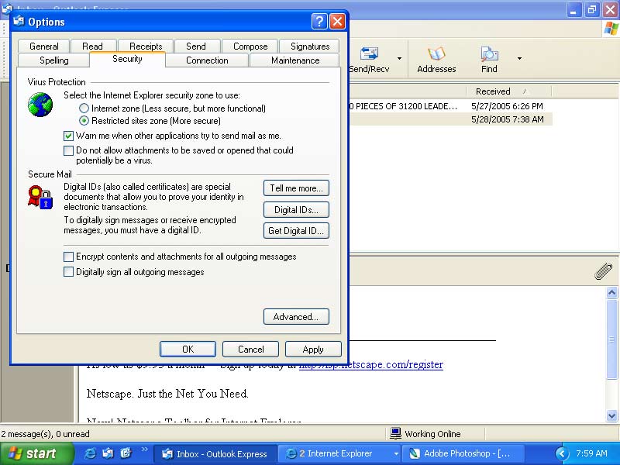
Task: Switch to the Spelling tab
Action: pyautogui.click(x=54, y=60)
